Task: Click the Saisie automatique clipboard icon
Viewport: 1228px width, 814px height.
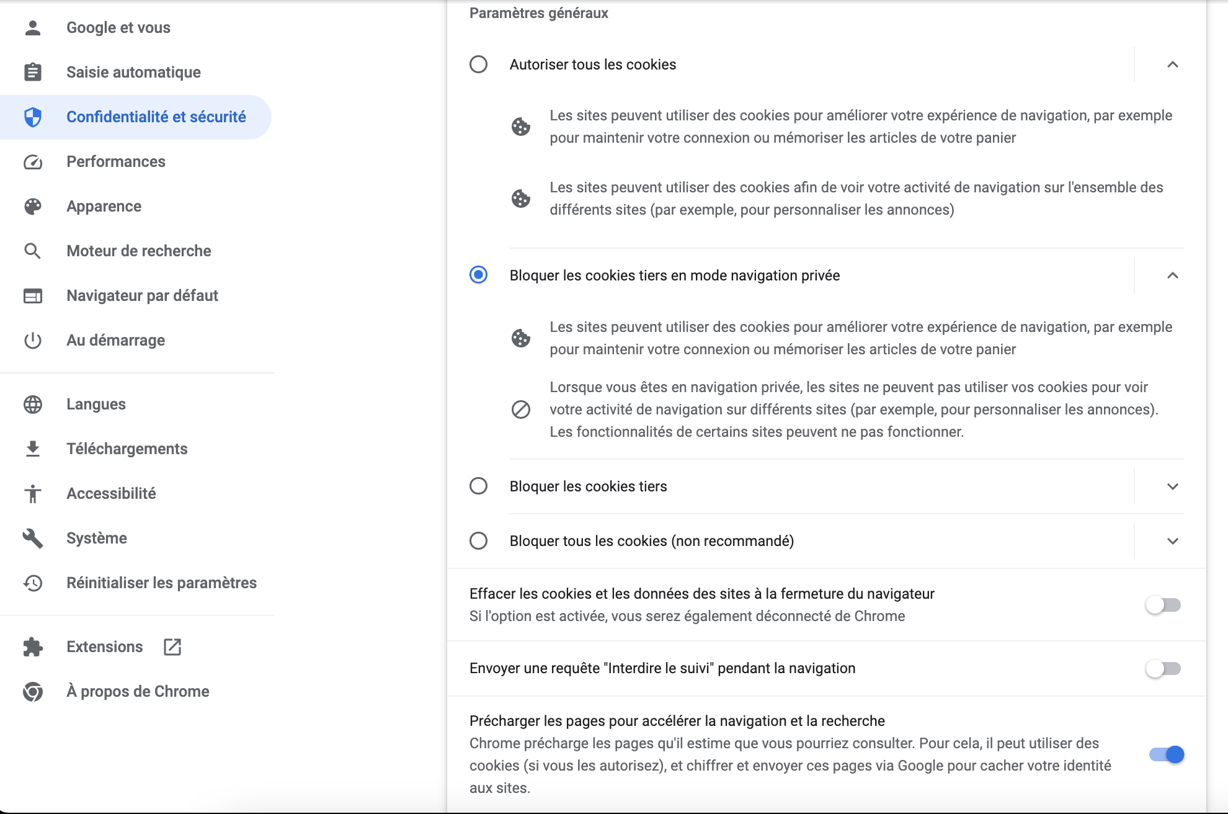Action: (x=33, y=72)
